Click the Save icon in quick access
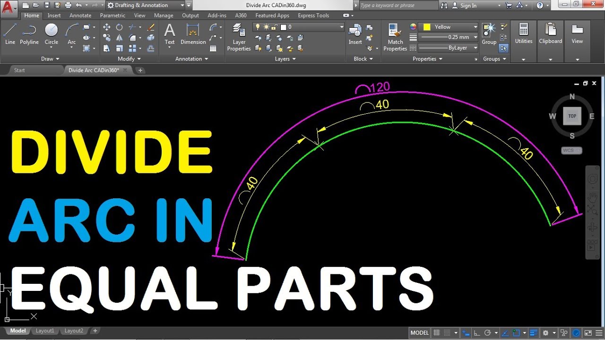 47,5
